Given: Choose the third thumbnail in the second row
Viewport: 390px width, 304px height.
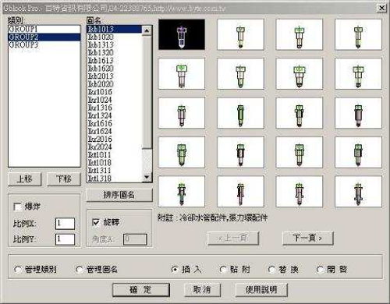Looking at the screenshot, I should [x=300, y=73].
